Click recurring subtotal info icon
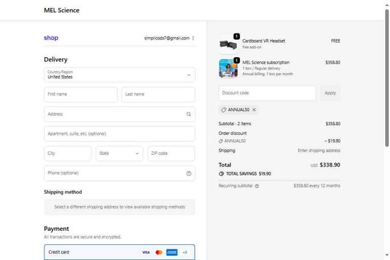The image size is (390, 260). (x=257, y=186)
